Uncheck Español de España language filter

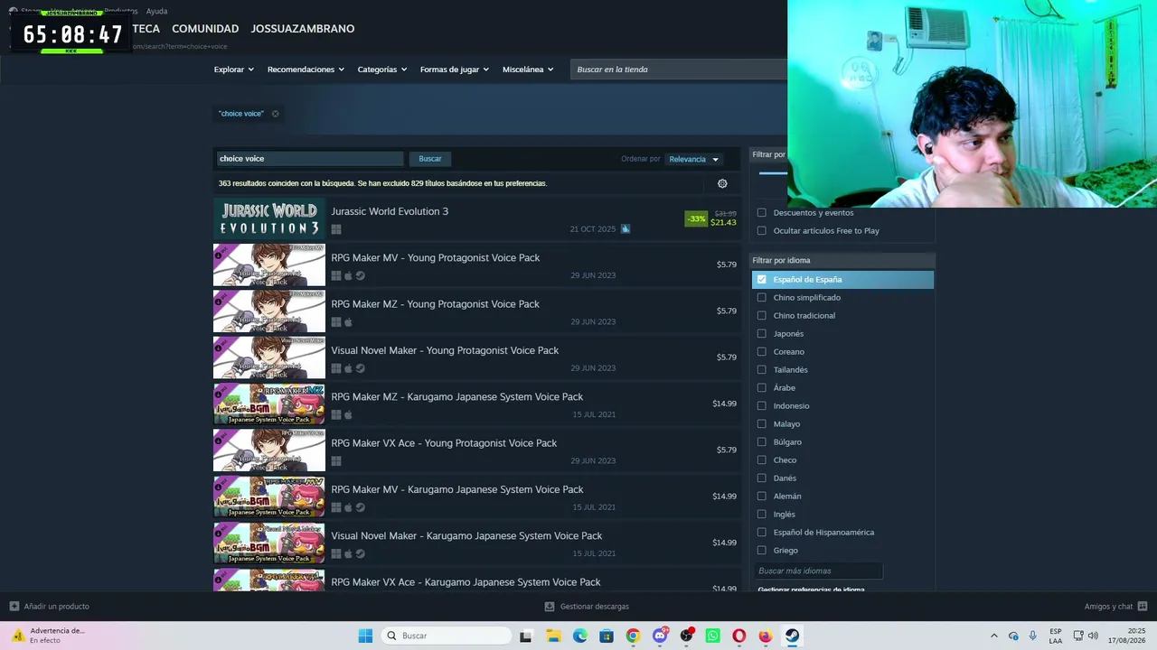pos(761,280)
